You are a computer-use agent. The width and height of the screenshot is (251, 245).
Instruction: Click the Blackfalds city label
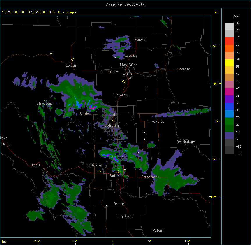click(x=128, y=65)
